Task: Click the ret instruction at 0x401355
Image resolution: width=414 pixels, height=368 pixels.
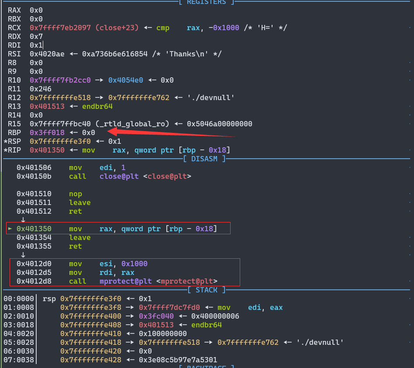Action: tap(76, 246)
